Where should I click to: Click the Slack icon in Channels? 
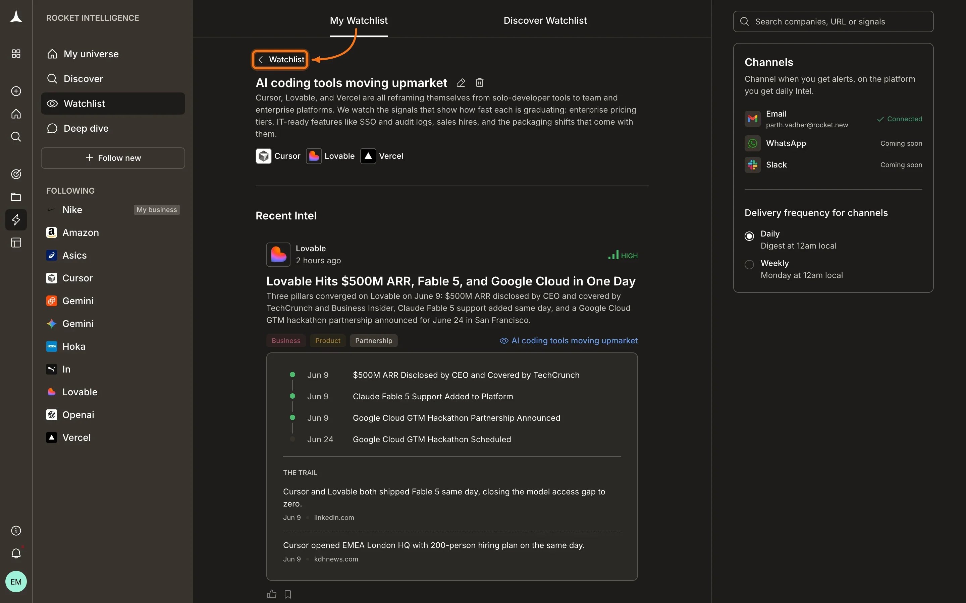click(x=752, y=165)
